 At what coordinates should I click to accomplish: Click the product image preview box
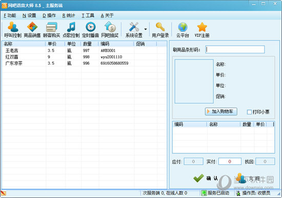(194, 82)
